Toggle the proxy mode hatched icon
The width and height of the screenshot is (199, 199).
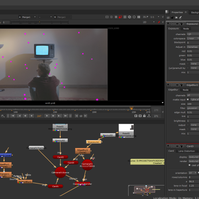(x=116, y=17)
